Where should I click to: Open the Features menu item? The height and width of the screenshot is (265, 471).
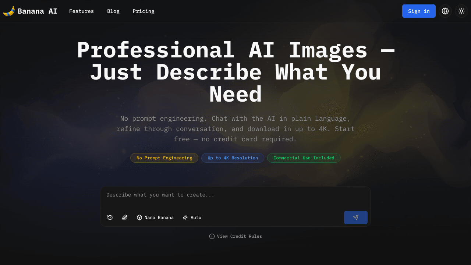pyautogui.click(x=81, y=11)
